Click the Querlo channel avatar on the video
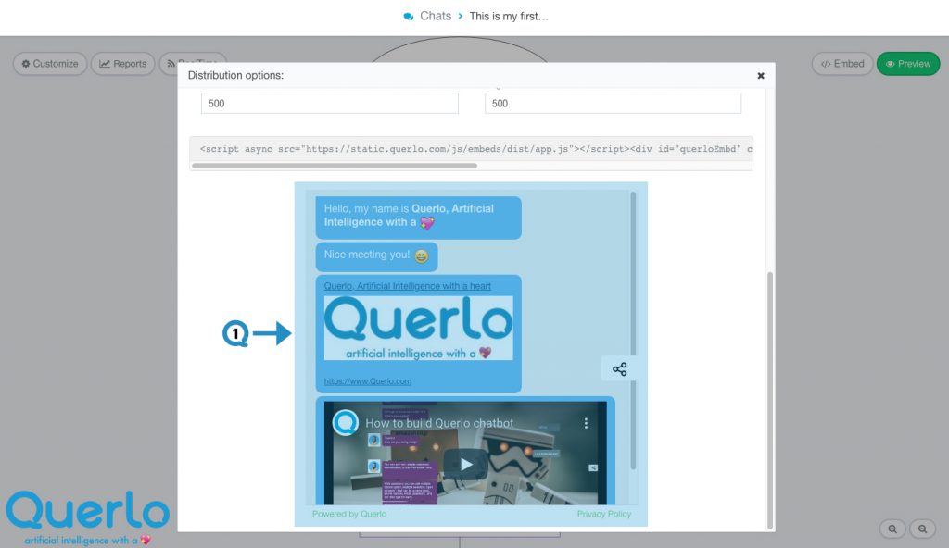The width and height of the screenshot is (949, 548). [x=346, y=423]
